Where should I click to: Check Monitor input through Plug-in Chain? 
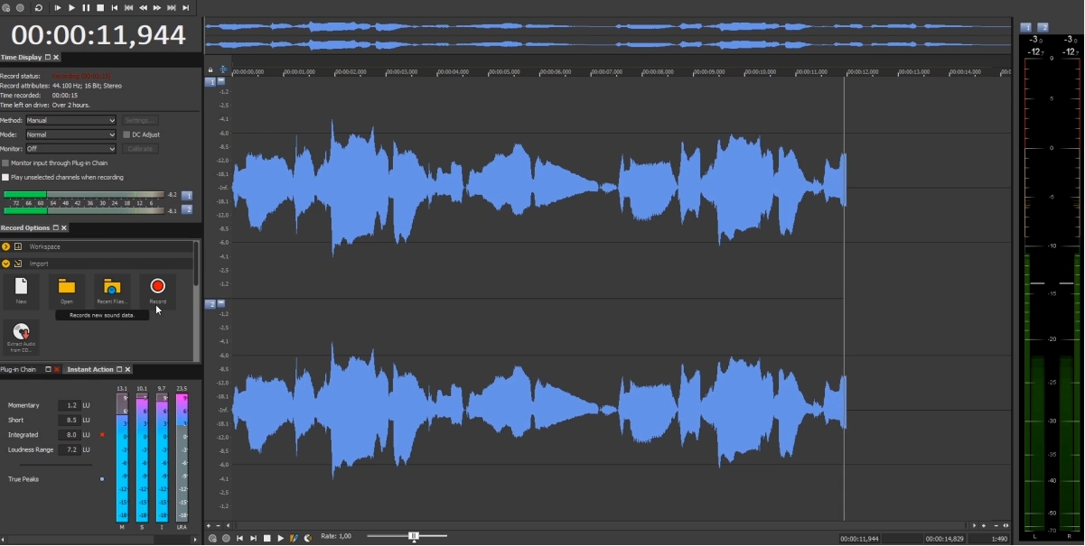pos(5,163)
